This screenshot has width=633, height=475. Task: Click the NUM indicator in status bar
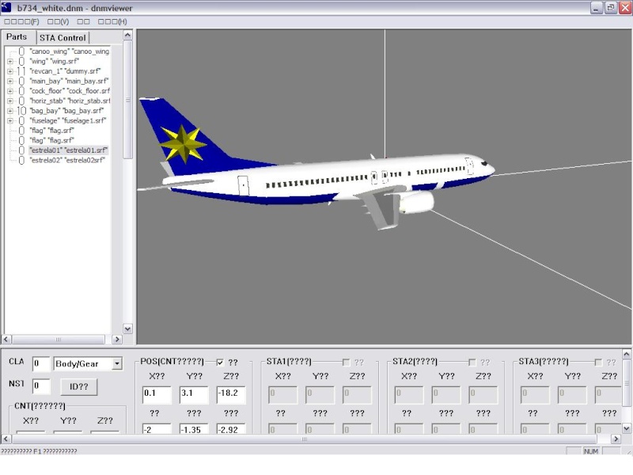pyautogui.click(x=590, y=451)
